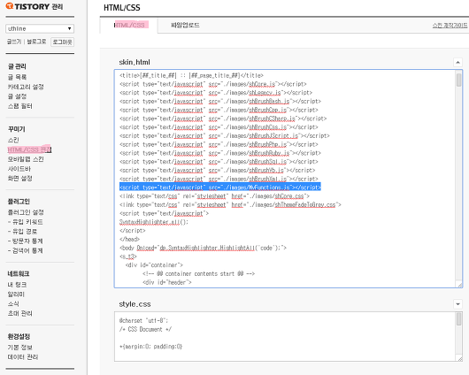The height and width of the screenshot is (375, 469).
Task: Click the TISTORY logo icon
Action: 10,6
